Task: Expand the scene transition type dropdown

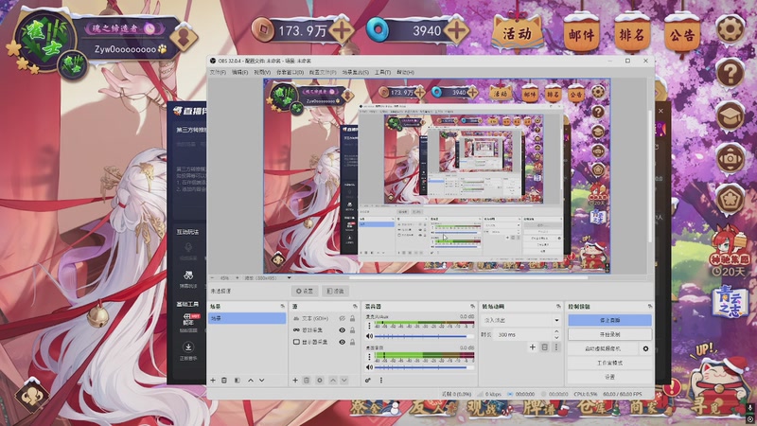Action: pos(556,320)
